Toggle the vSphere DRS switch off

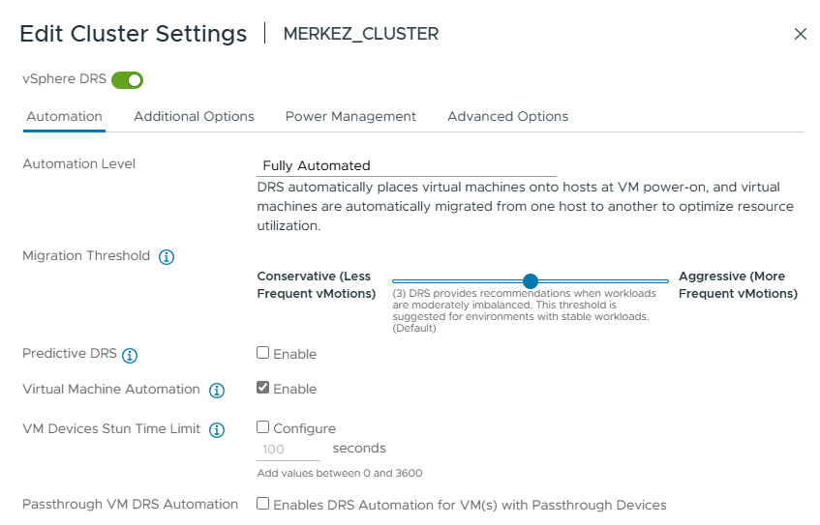(x=127, y=80)
